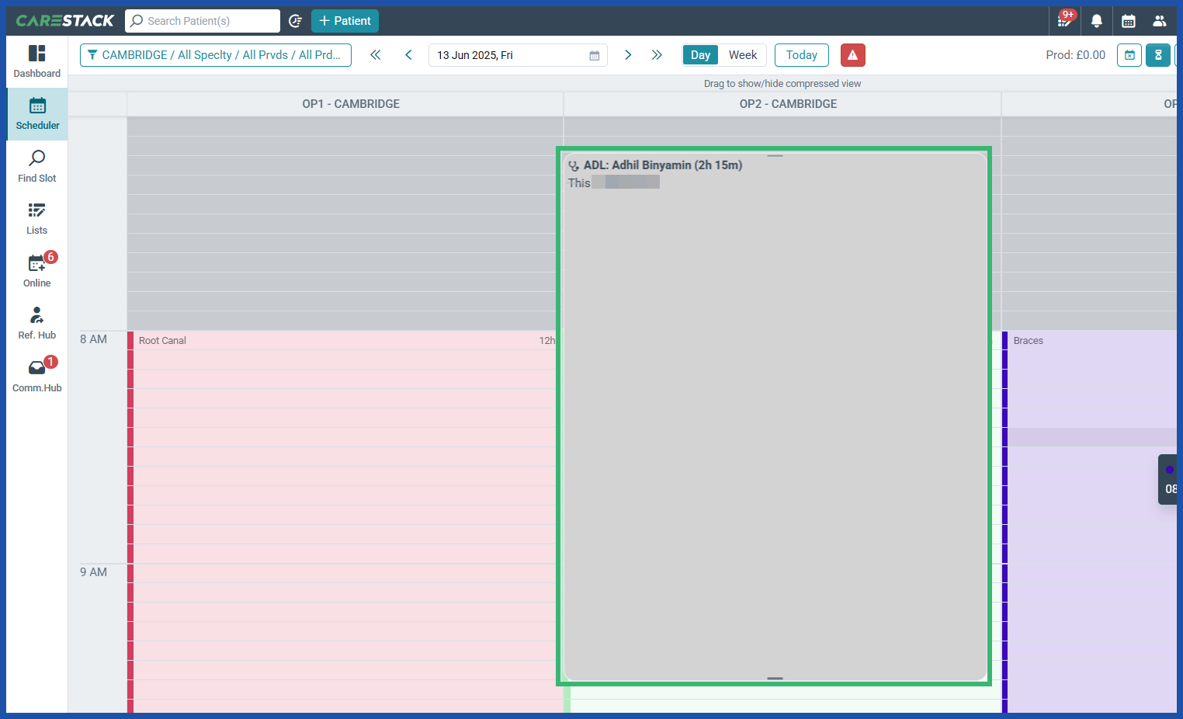Screen dimensions: 1183x719
Task: Click the OP2 - CAMBRIDGE column header
Action: tap(788, 103)
